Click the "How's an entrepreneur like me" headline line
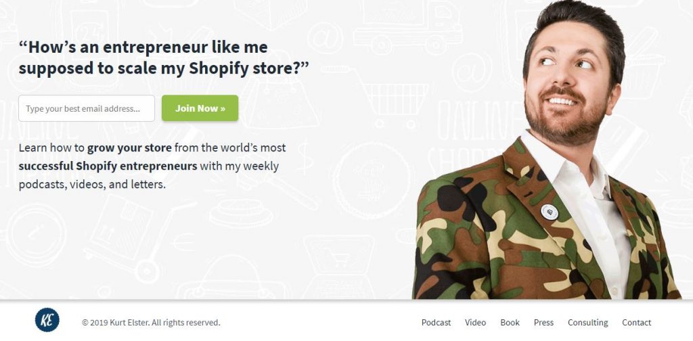 click(x=143, y=47)
